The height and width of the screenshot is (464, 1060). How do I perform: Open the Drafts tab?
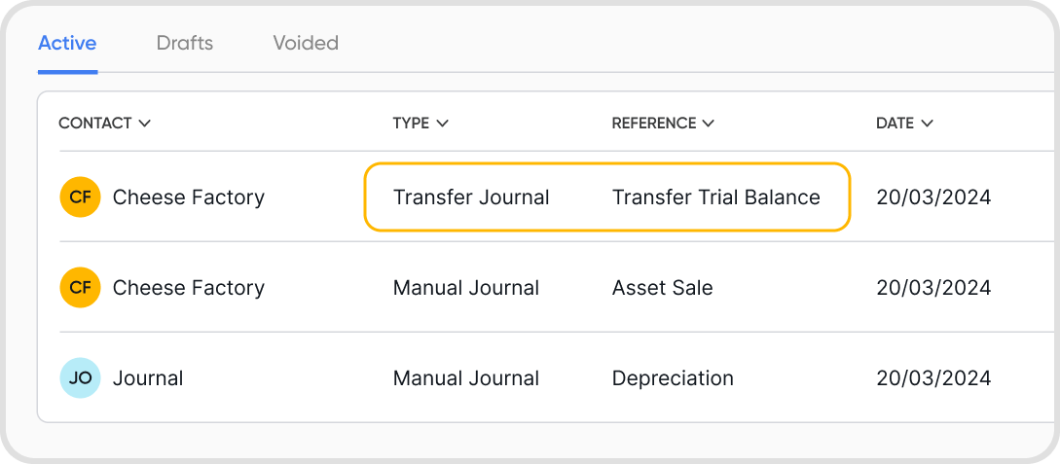185,43
